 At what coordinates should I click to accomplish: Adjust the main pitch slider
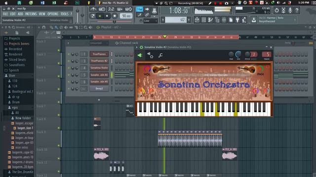82,16
